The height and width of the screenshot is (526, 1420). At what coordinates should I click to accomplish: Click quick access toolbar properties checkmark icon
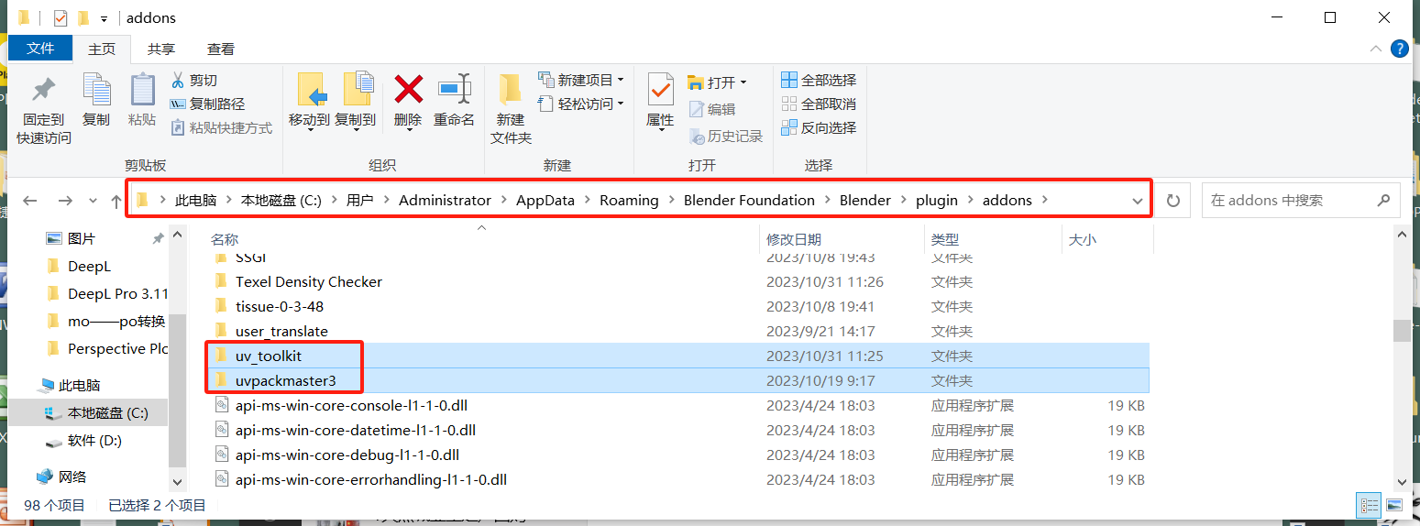(x=61, y=17)
